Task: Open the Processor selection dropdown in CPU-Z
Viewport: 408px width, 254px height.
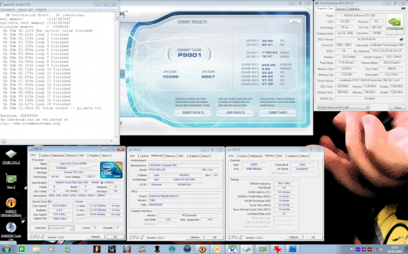Action: [x=61, y=228]
